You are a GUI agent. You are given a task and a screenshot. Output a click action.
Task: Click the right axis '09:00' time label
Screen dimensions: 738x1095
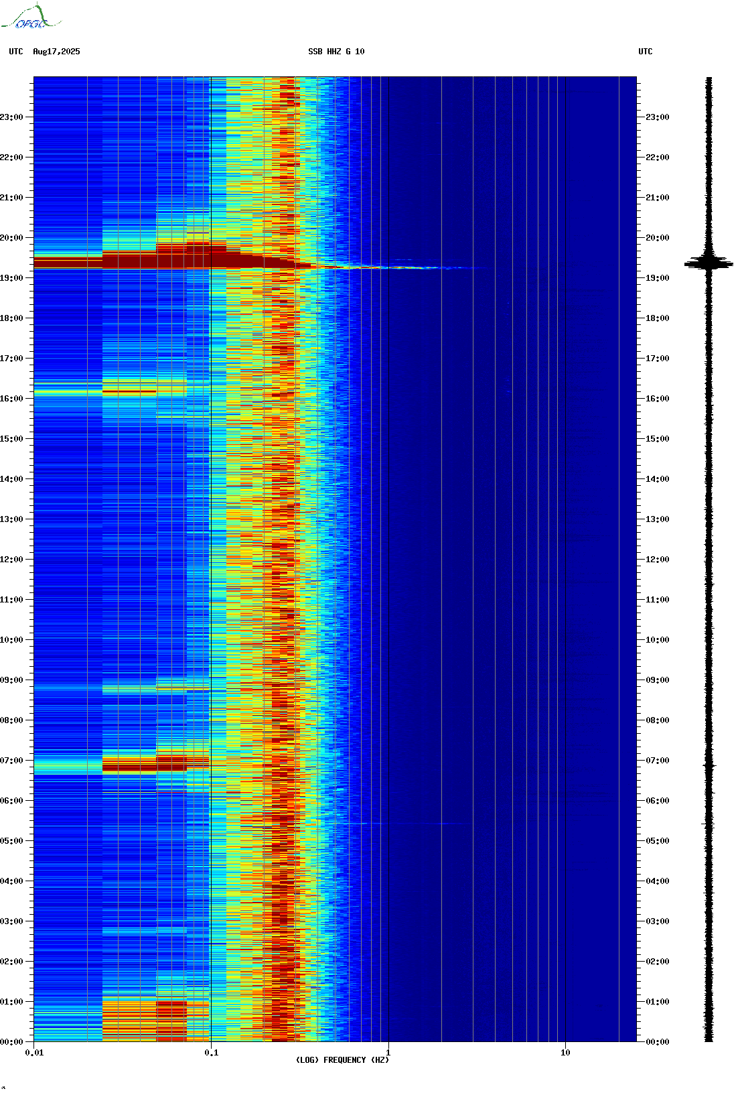[x=658, y=680]
